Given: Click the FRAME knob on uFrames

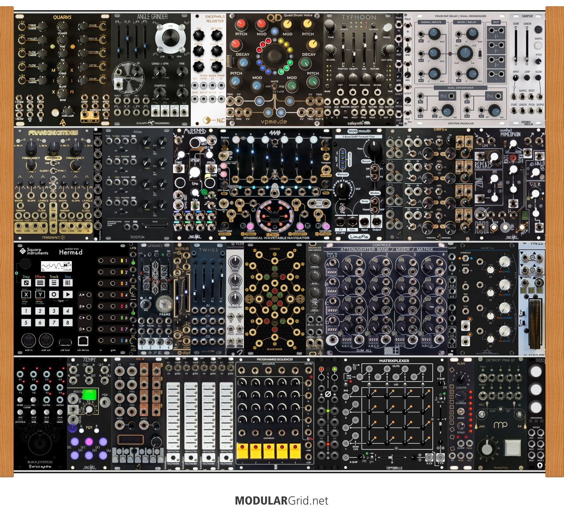Looking at the screenshot, I should pyautogui.click(x=165, y=305).
